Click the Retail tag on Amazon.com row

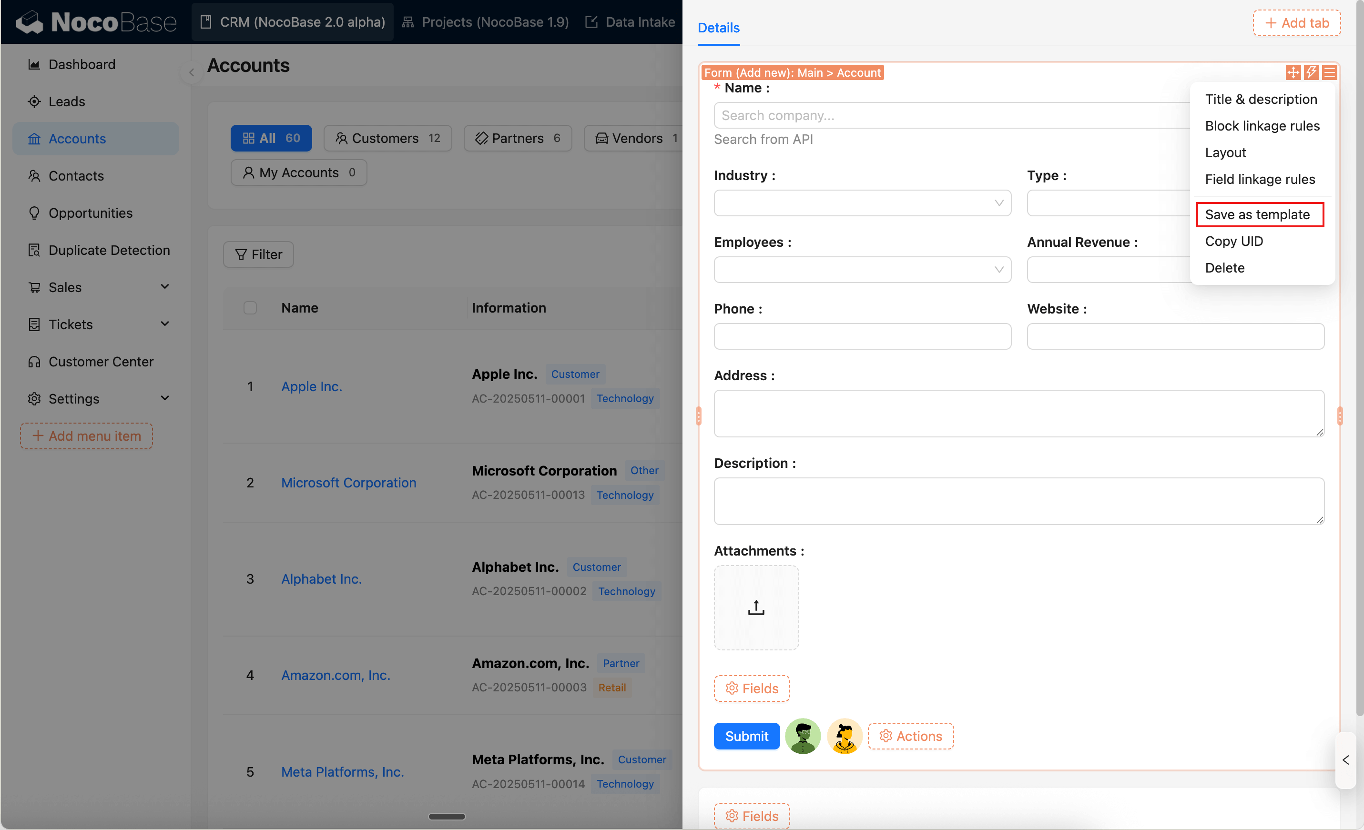[x=612, y=687]
